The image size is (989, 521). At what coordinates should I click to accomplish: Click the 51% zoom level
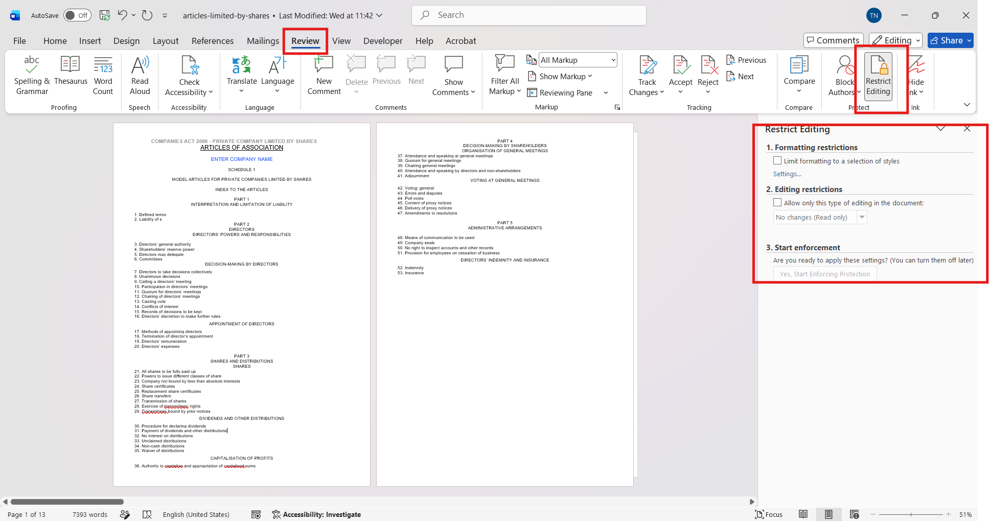point(965,514)
